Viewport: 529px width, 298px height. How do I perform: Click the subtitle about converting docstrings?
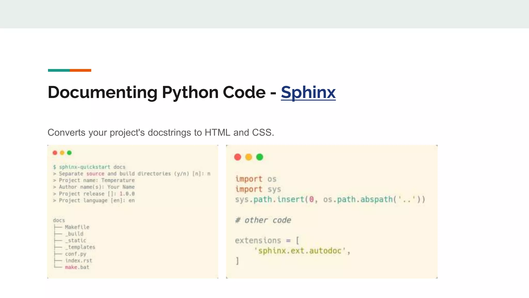click(x=161, y=132)
